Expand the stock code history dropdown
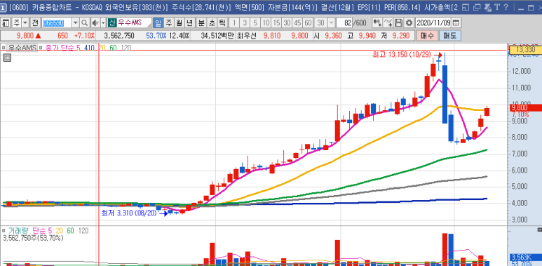This screenshot has height=266, width=542. click(x=76, y=23)
